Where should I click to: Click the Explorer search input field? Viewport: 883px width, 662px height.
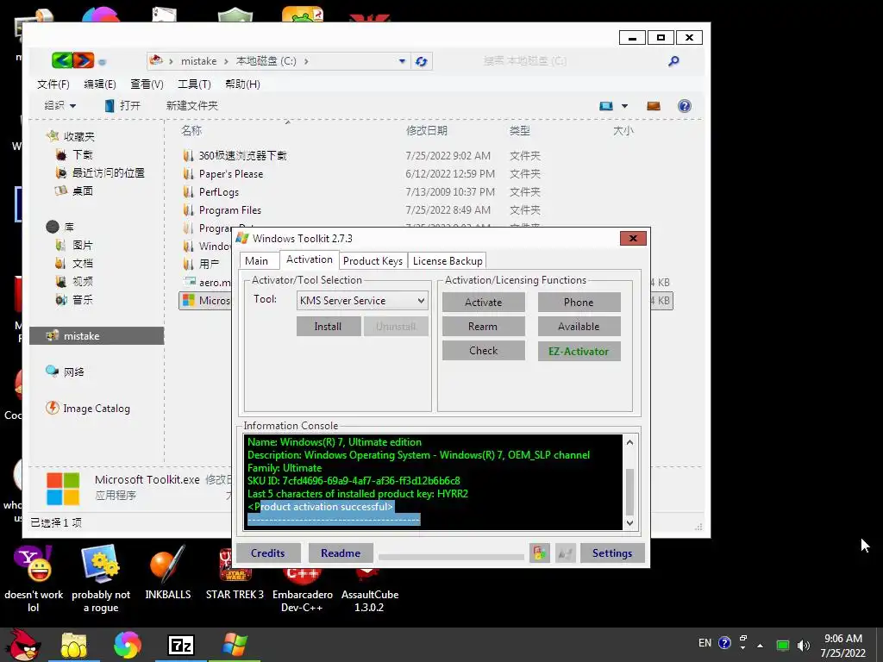[x=570, y=61]
